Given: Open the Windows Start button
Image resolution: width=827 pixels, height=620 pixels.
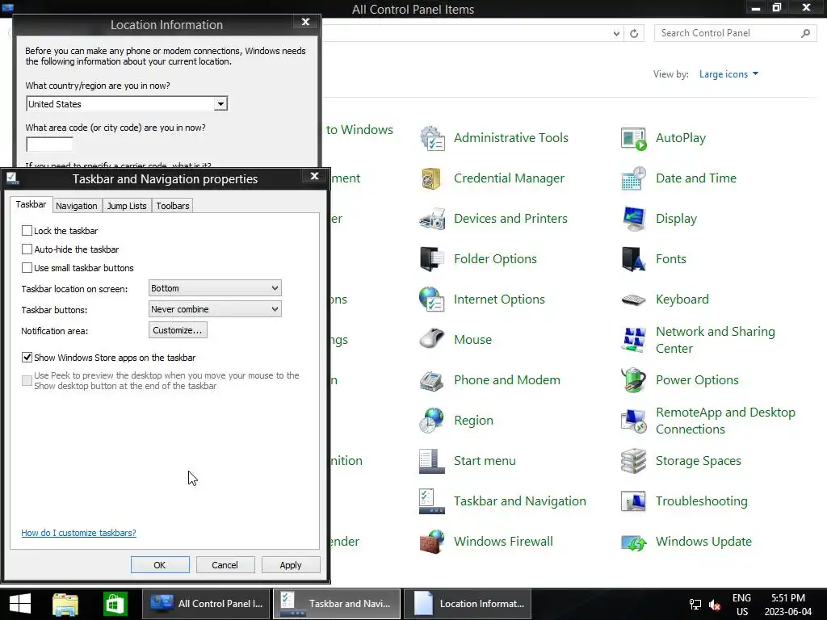Looking at the screenshot, I should (20, 604).
